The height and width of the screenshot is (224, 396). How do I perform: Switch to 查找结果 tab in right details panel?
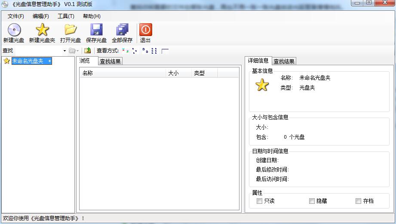click(x=284, y=61)
